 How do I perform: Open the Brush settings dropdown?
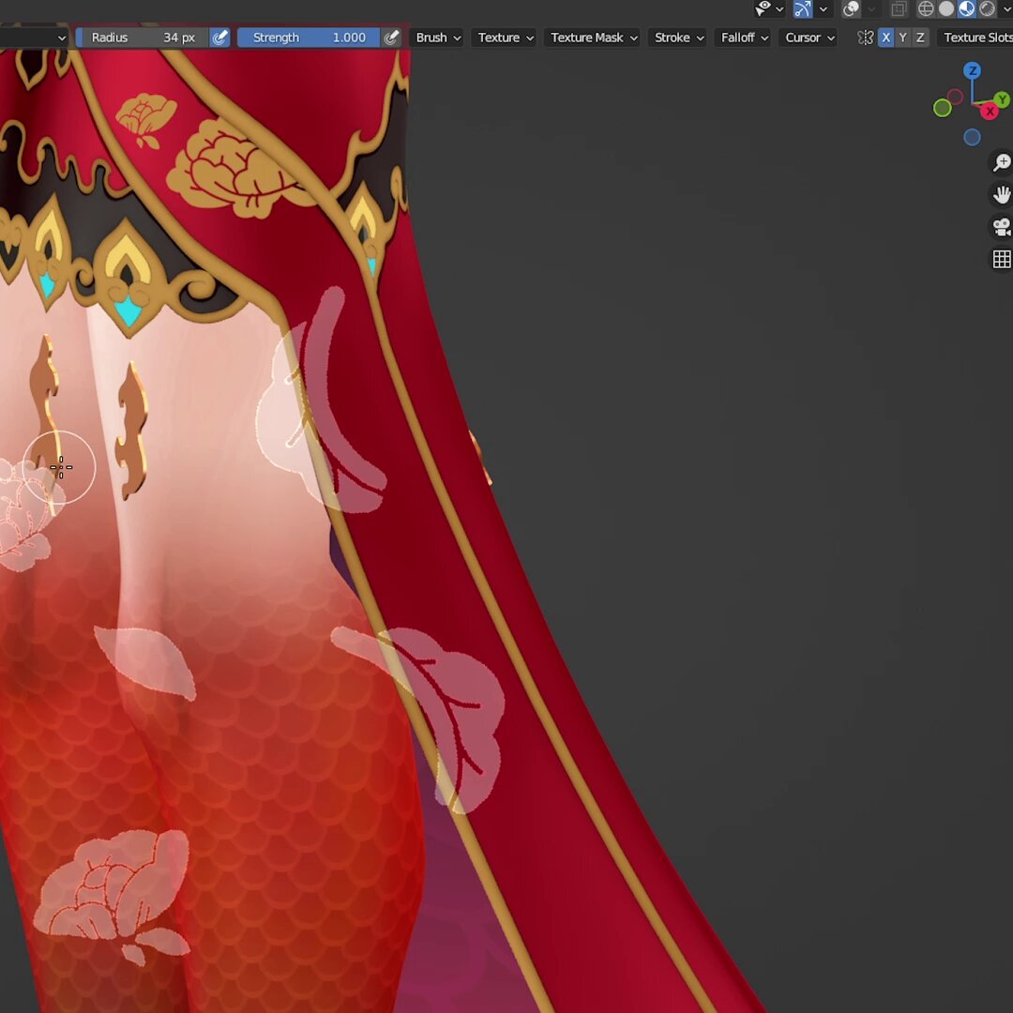click(x=438, y=38)
